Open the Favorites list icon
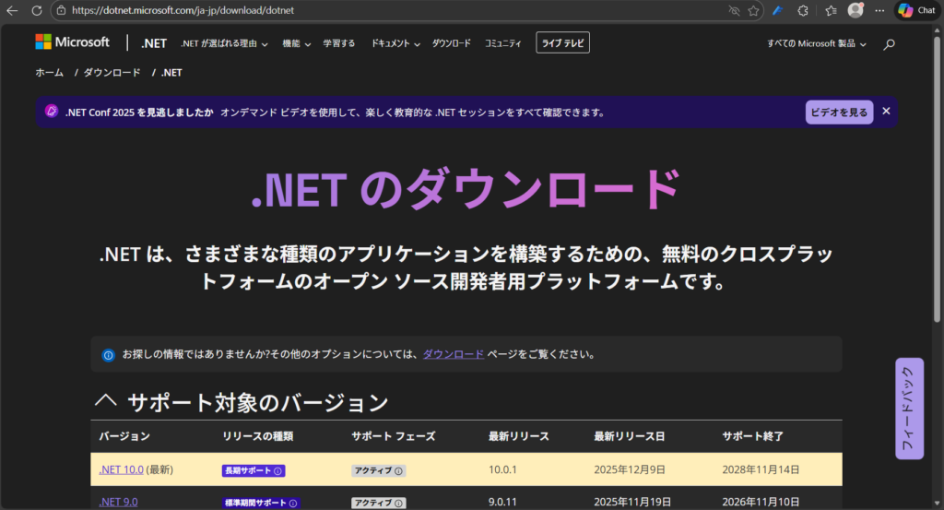The height and width of the screenshot is (510, 944). tap(830, 10)
